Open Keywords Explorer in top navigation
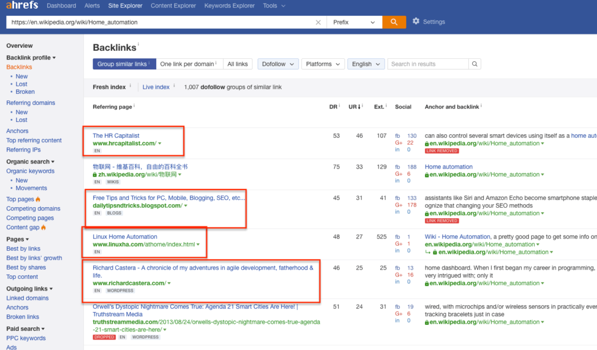Screen dimensions: 597x350 [230, 6]
